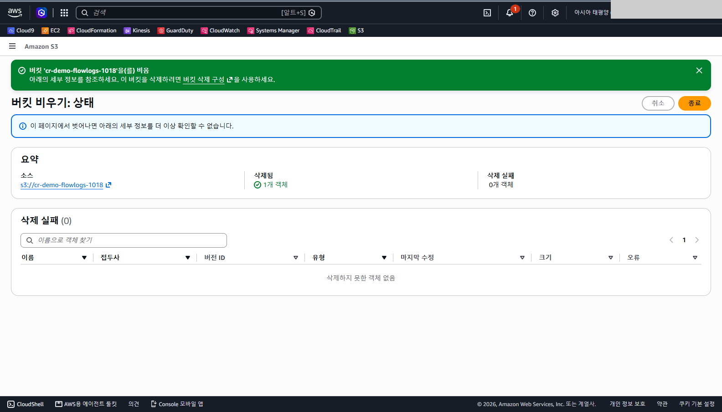The image size is (722, 412).
Task: Open the CloudFormation bookmark
Action: tap(92, 31)
